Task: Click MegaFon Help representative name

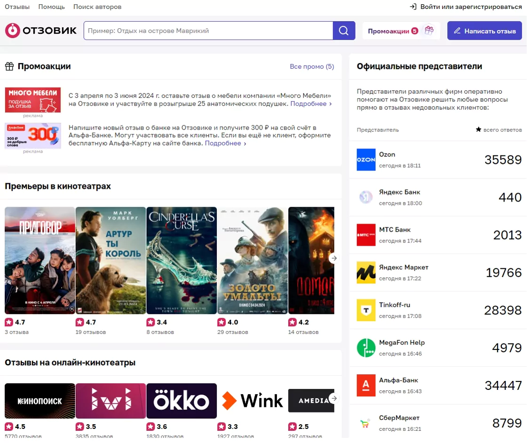Action: click(x=404, y=345)
